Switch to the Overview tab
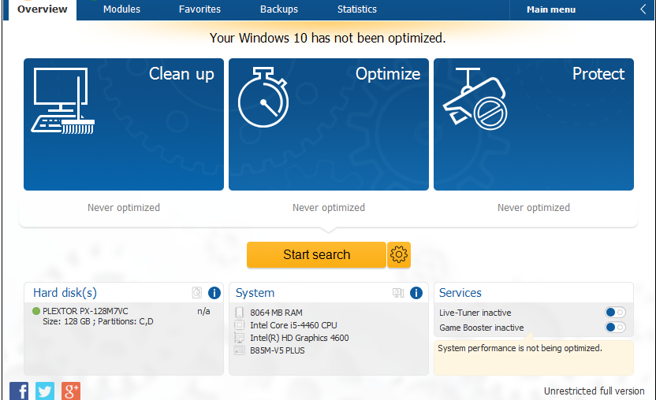The width and height of the screenshot is (656, 400). pos(43,9)
